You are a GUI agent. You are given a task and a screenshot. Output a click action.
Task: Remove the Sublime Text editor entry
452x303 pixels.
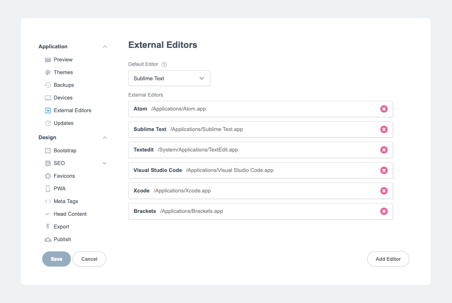(x=384, y=129)
